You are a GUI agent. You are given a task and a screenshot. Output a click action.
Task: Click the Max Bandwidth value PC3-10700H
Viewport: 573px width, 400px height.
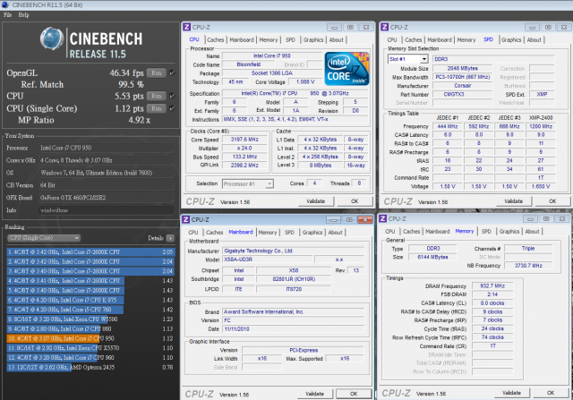point(462,77)
